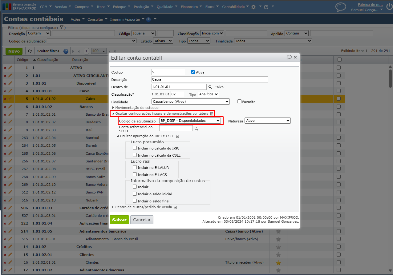Screen dimensions: 393x275
Task: Open the settings gear icon in menu bar
Action: [x=253, y=7]
